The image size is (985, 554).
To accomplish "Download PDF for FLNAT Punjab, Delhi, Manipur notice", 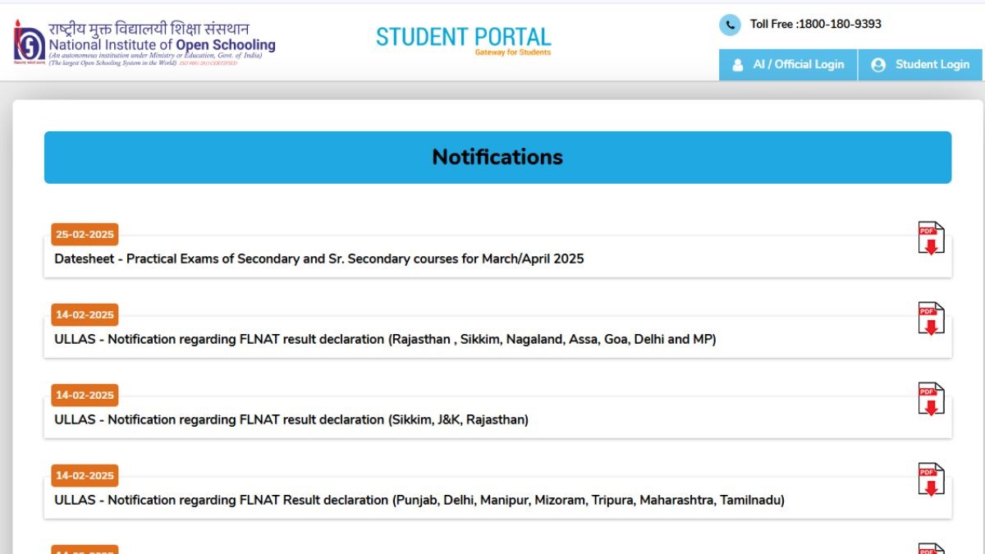I will pyautogui.click(x=931, y=480).
